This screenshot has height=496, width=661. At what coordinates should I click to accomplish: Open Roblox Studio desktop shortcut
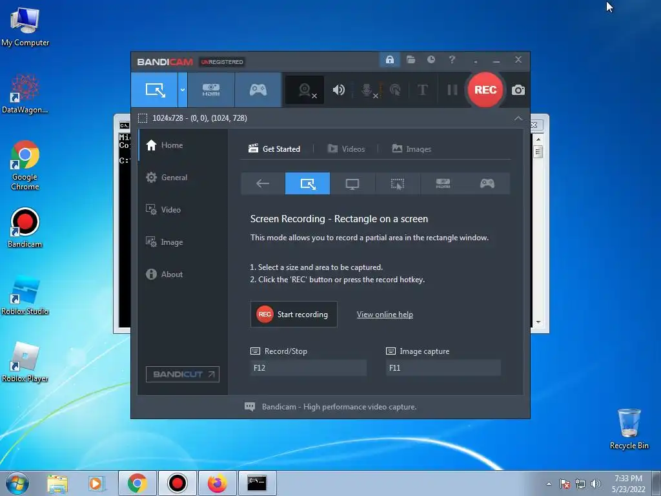(25, 295)
